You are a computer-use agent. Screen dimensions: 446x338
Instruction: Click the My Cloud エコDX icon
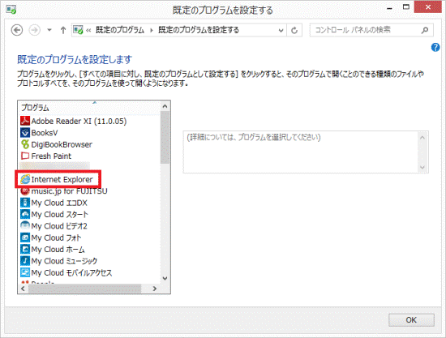point(25,203)
